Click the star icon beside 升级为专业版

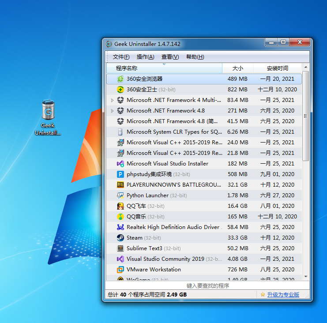click(263, 294)
